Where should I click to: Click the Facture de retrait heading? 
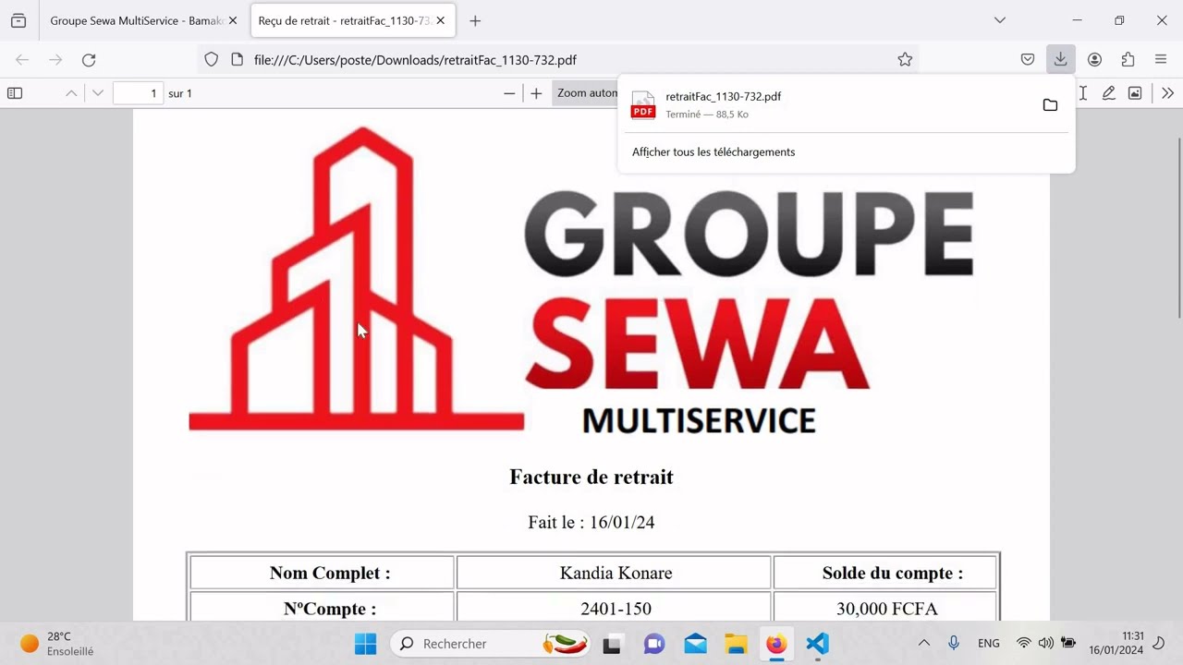tap(591, 477)
